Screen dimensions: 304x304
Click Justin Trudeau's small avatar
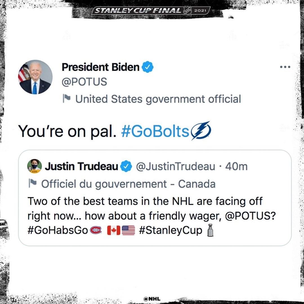pyautogui.click(x=35, y=166)
